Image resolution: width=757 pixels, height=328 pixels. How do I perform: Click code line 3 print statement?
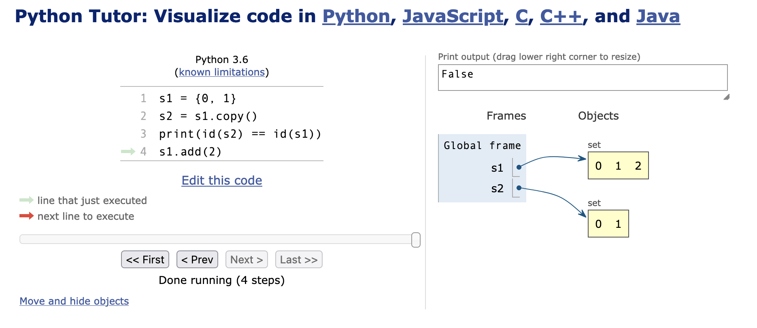[240, 134]
